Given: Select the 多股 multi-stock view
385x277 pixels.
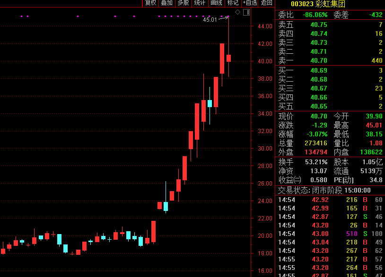Looking at the screenshot, I should (183, 3).
